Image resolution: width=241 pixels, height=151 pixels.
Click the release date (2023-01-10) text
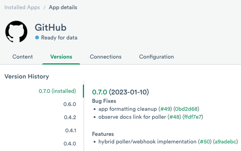click(x=129, y=92)
